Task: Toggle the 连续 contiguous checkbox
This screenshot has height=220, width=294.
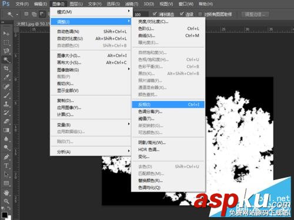Action: [182, 14]
